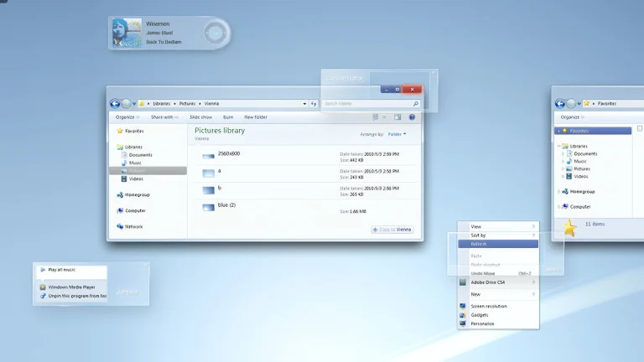Open the Organize menu in the Favorites window
Image resolution: width=644 pixels, height=362 pixels.
pyautogui.click(x=572, y=117)
